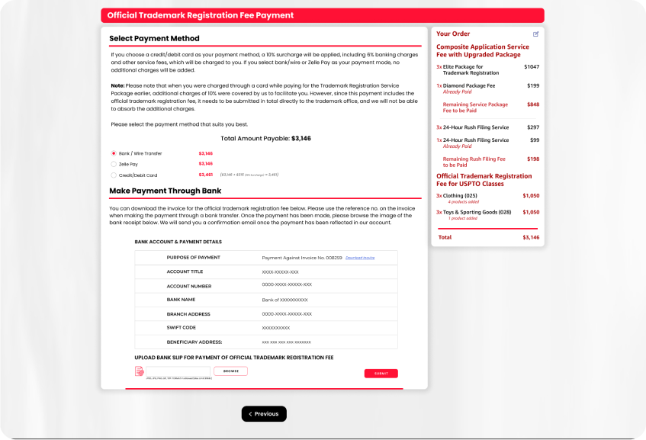Click the bank slip file input field
This screenshot has height=440, width=646.
(x=177, y=371)
